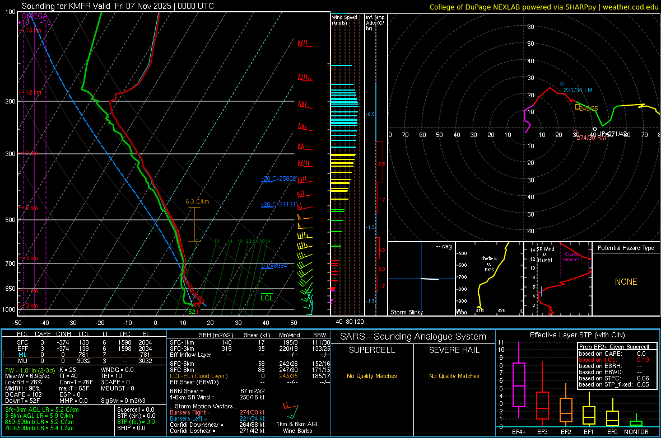Click the green 'LCL' label on the skew-T
This screenshot has width=661, height=438.
click(267, 298)
